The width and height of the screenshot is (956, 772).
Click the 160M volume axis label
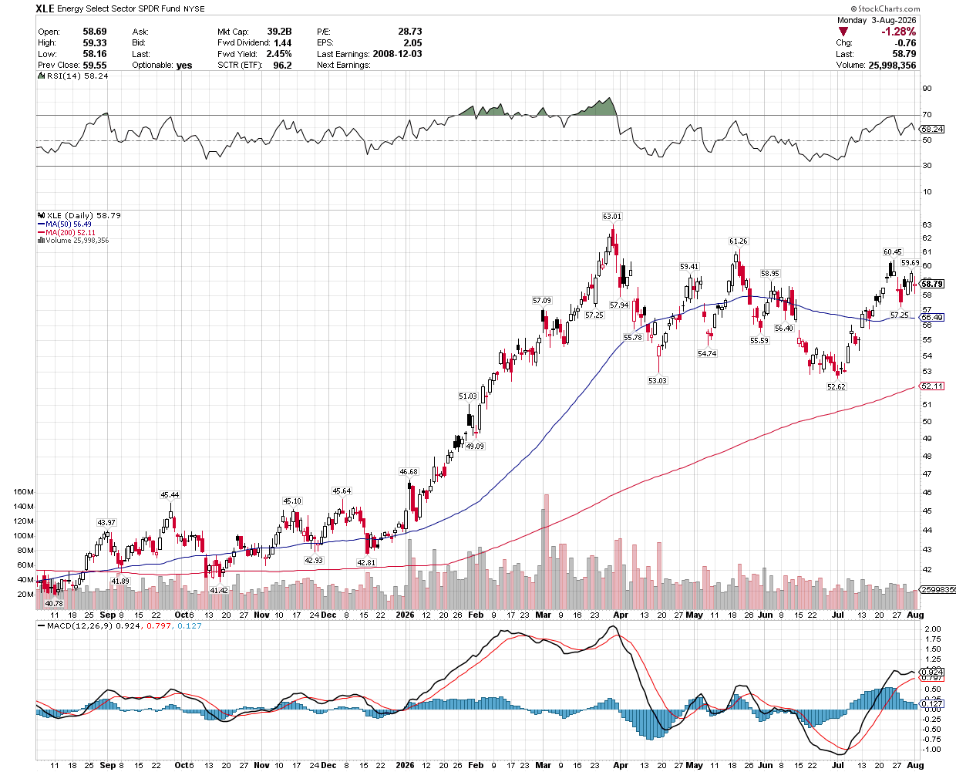pyautogui.click(x=24, y=491)
